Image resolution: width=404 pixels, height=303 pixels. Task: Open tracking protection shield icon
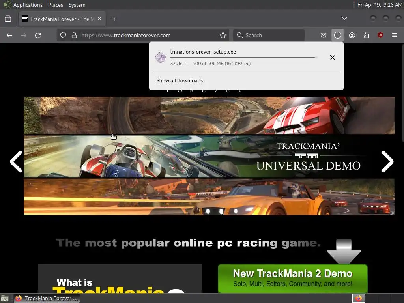tap(63, 35)
